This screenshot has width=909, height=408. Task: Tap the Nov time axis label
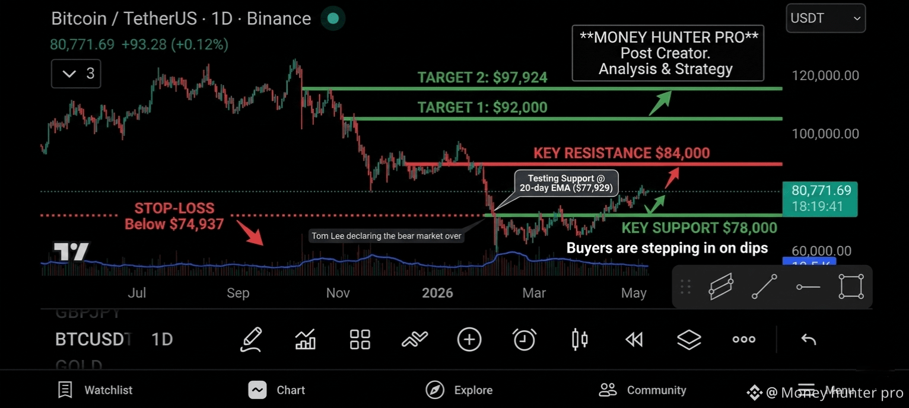338,293
